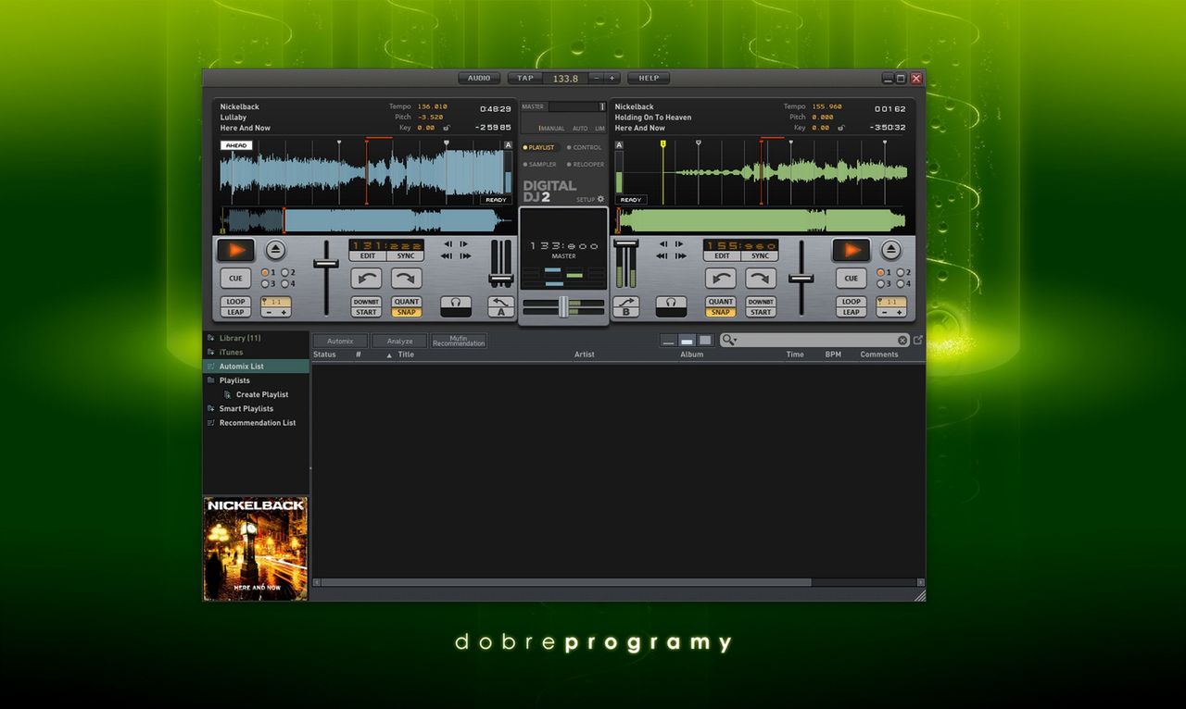Select cue point 2 on deck B
1186x709 pixels.
coord(899,273)
